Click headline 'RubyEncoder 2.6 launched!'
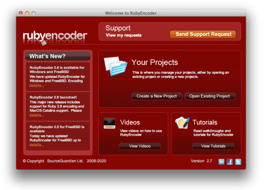The width and height of the screenshot is (266, 190). [53, 97]
